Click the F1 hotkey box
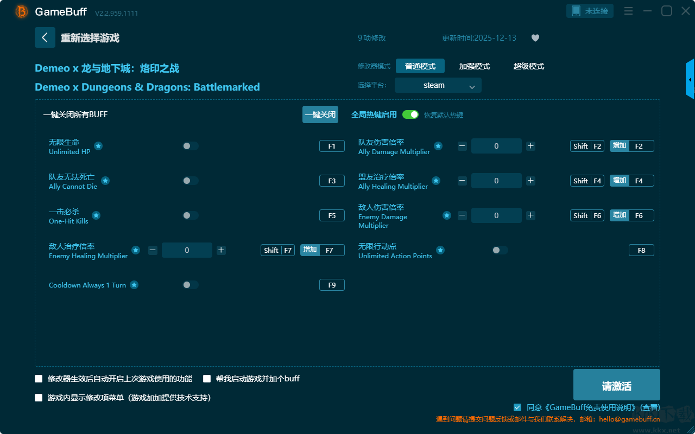 [x=332, y=146]
